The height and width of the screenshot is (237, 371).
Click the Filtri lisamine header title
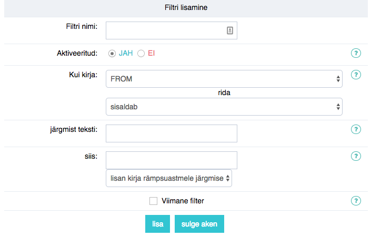point(186,7)
